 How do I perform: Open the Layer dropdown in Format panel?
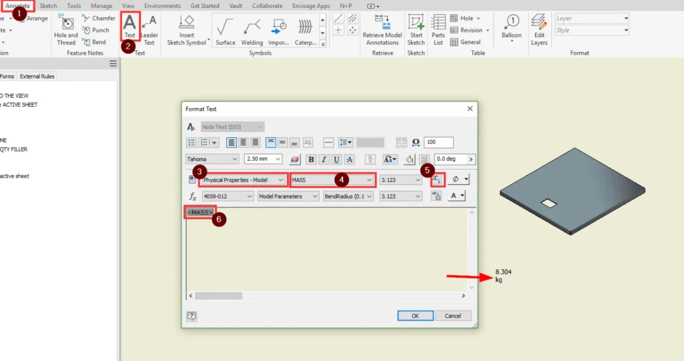click(x=592, y=19)
